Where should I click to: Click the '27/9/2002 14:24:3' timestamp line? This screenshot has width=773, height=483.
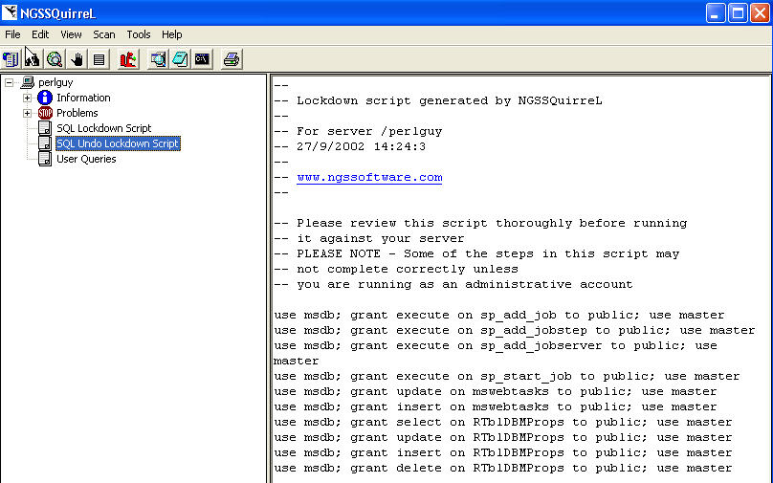[x=349, y=146]
